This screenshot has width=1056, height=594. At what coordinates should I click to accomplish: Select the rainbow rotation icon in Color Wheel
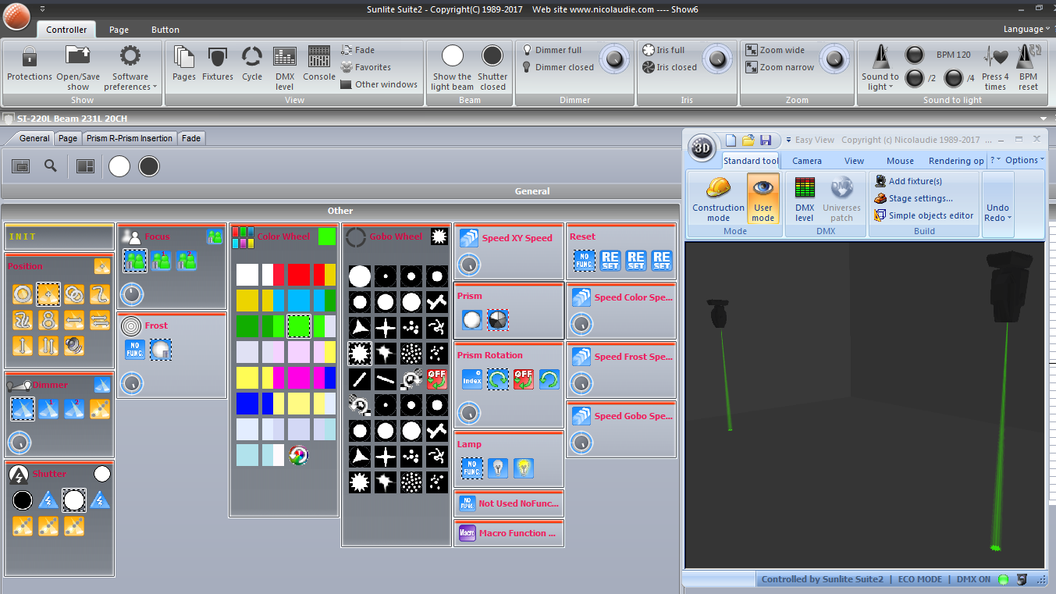click(x=297, y=455)
